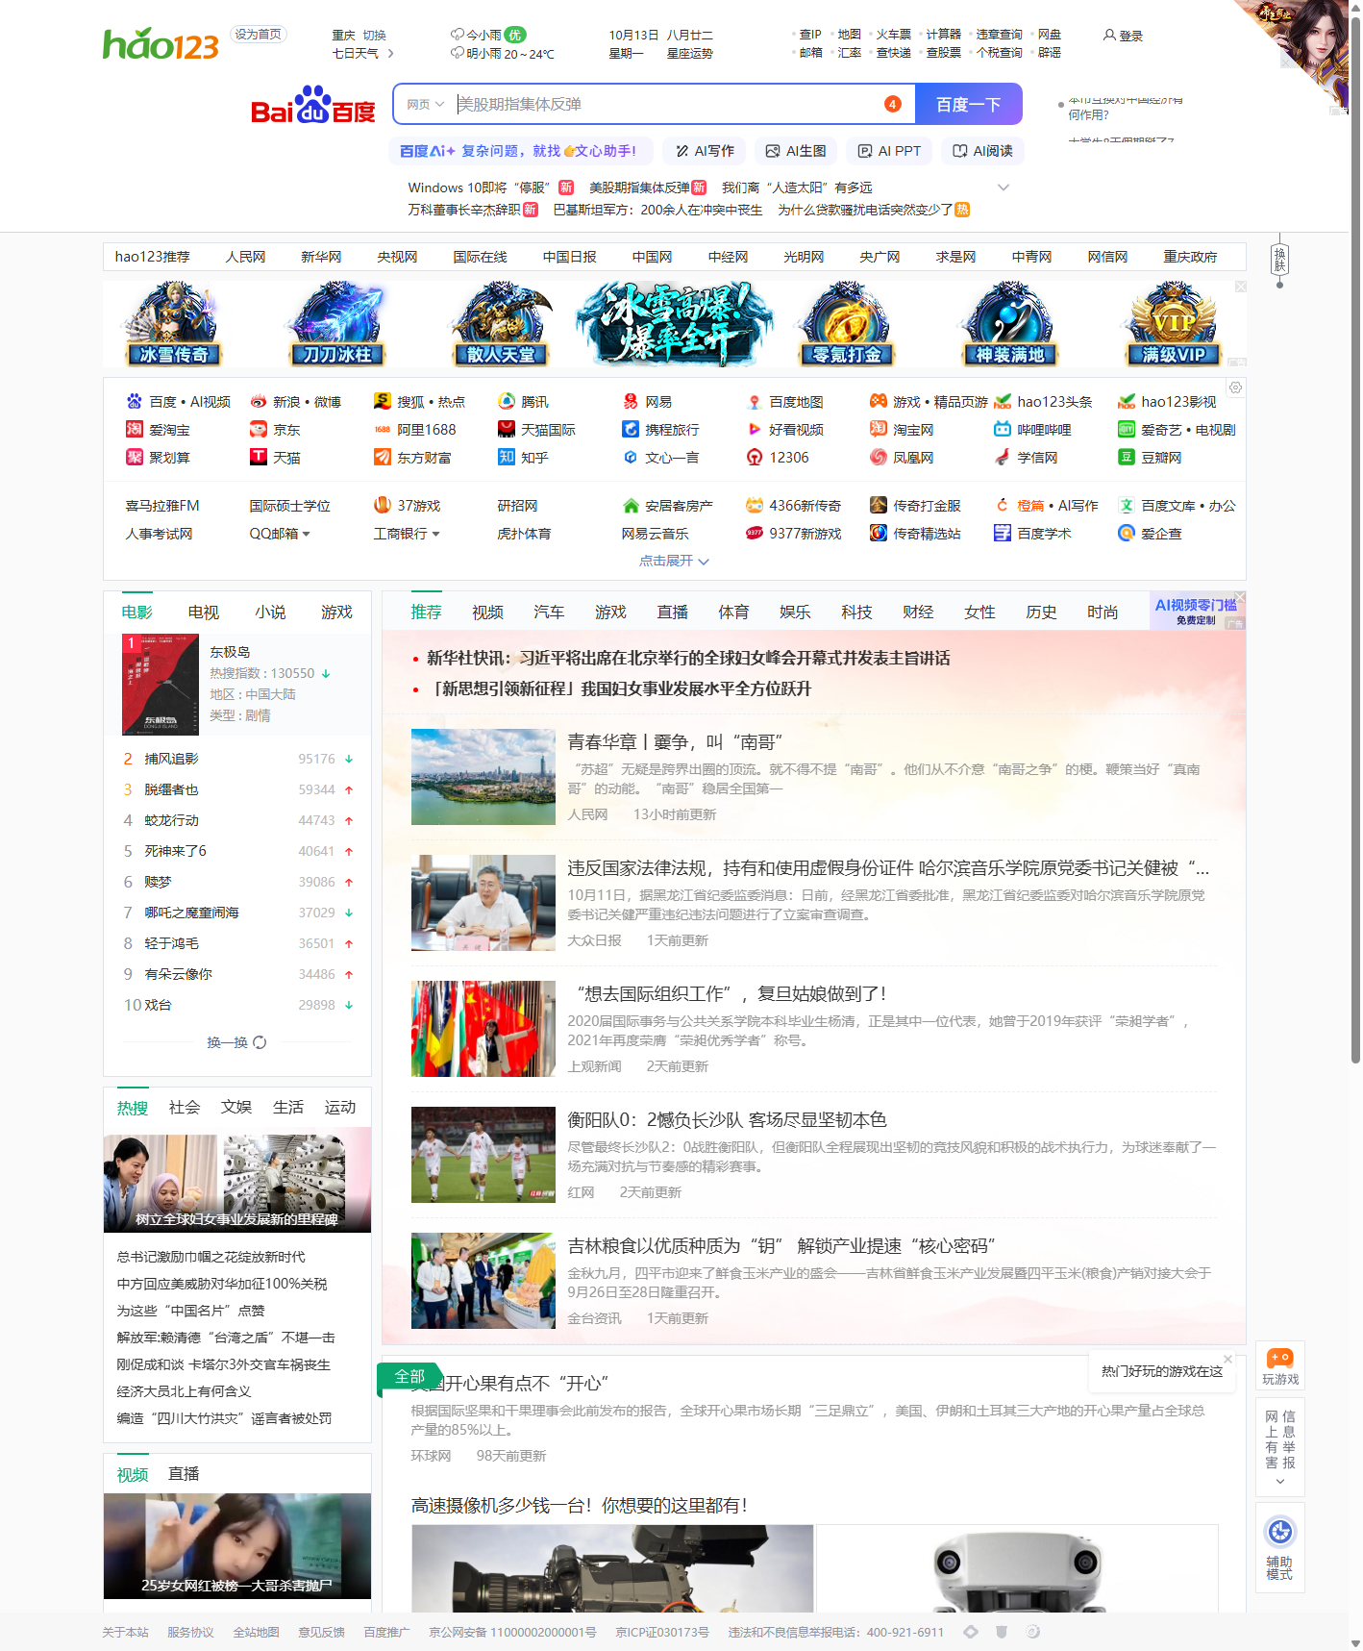This screenshot has width=1363, height=1651.
Task: Select the 科技 news tab
Action: (857, 613)
